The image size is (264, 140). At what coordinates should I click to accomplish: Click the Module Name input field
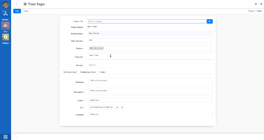150,33
